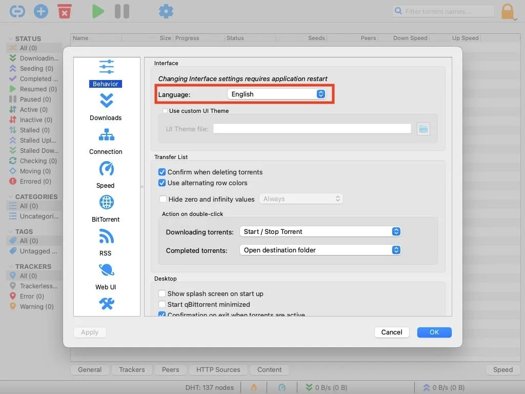Open the Connection settings section
Image resolution: width=525 pixels, height=394 pixels.
pyautogui.click(x=106, y=142)
